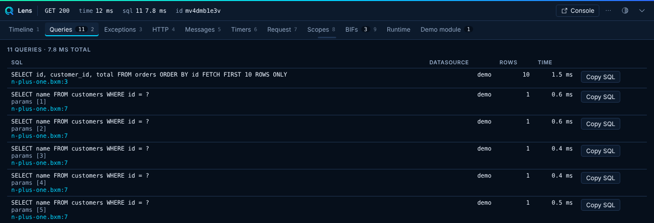Copy SQL for query with params [1]
The width and height of the screenshot is (654, 223).
(x=600, y=97)
